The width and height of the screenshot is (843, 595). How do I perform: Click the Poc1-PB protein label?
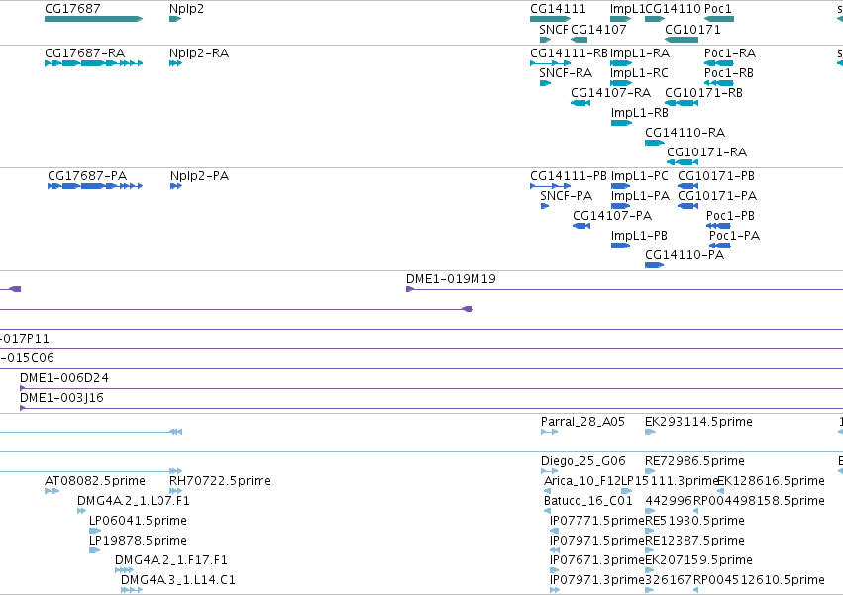click(x=731, y=216)
